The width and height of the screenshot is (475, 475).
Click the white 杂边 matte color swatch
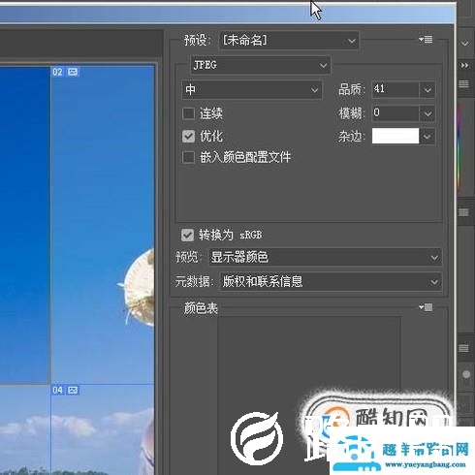click(x=396, y=136)
